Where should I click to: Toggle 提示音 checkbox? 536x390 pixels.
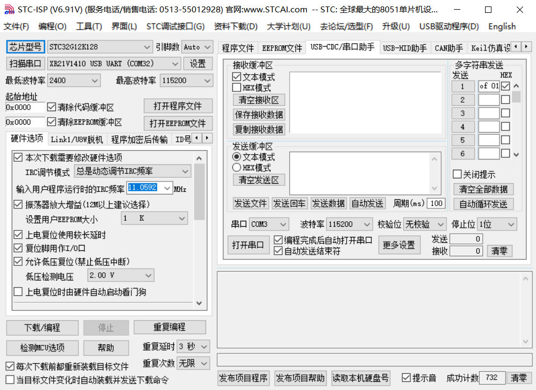pos(406,378)
